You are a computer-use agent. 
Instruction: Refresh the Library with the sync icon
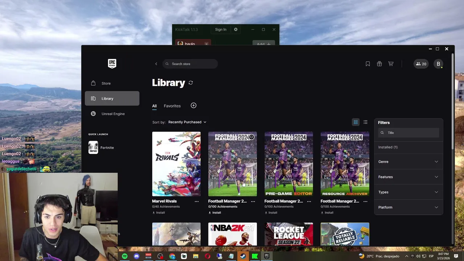click(x=191, y=83)
